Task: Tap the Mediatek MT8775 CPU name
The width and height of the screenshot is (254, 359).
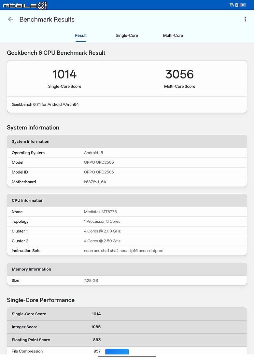Action: (100, 212)
